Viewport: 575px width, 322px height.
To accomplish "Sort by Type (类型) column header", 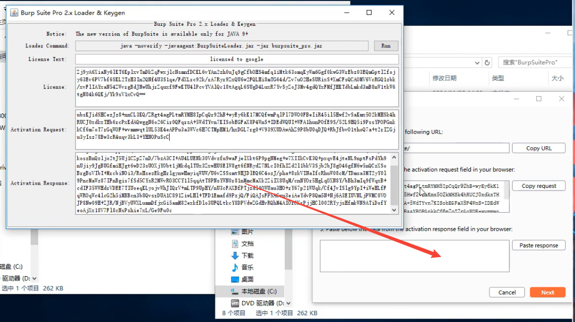I will [498, 78].
